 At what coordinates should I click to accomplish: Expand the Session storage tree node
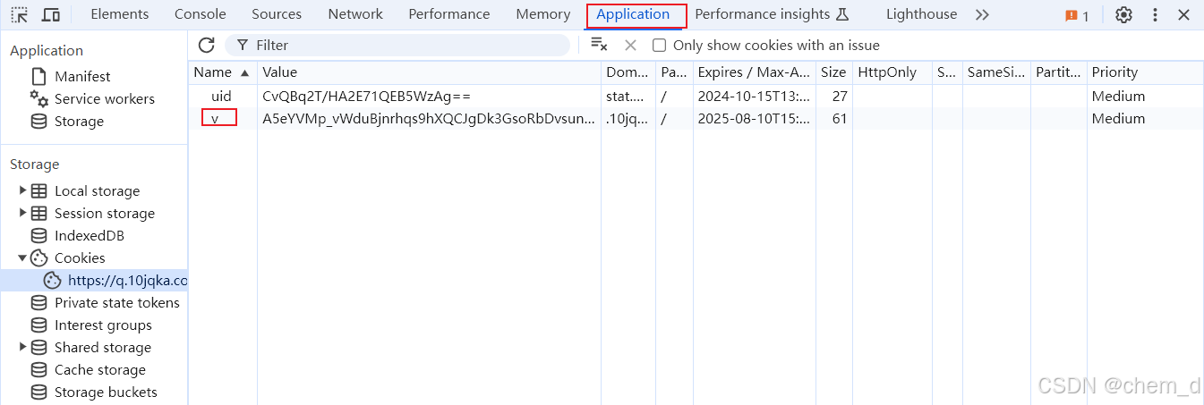pos(23,213)
